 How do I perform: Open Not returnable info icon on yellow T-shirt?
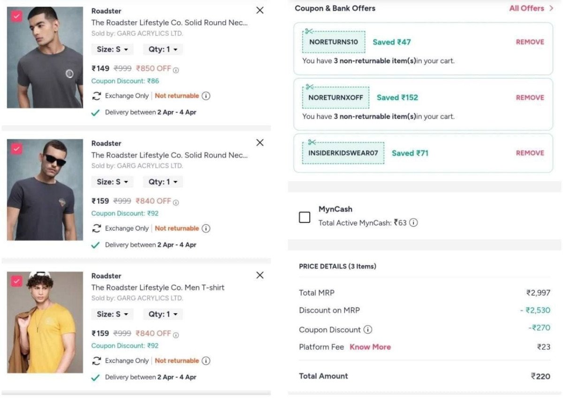click(206, 360)
